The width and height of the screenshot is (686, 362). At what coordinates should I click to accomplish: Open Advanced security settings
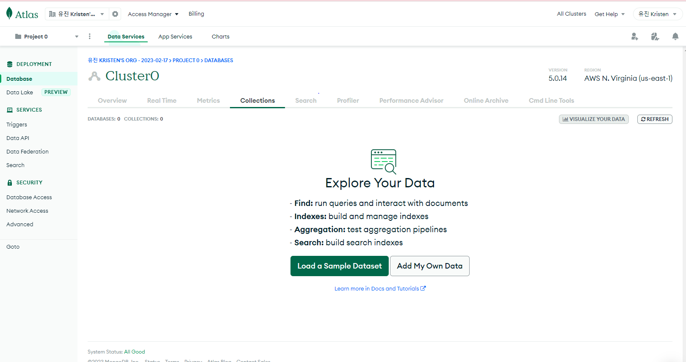[x=19, y=224]
